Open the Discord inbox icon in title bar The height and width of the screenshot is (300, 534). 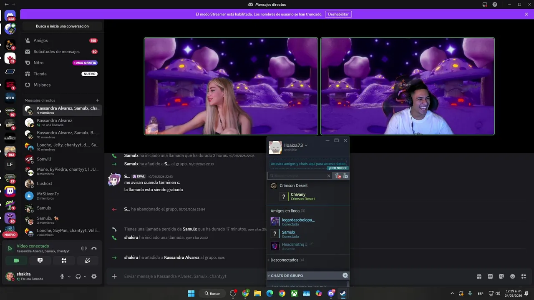tap(485, 4)
